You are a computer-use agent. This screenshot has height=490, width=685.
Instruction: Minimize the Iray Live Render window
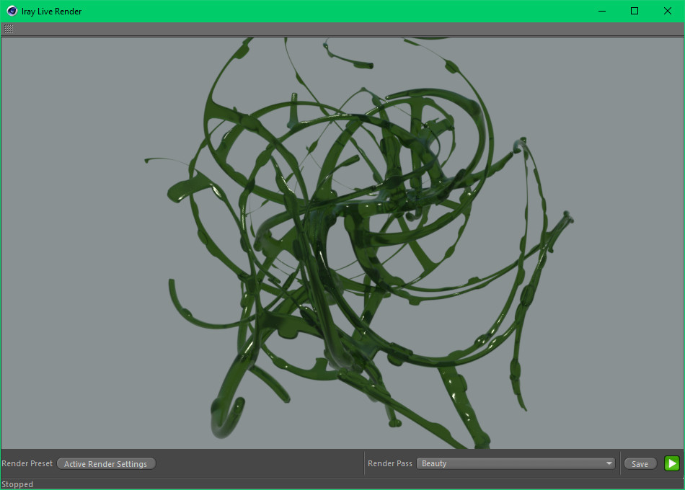pyautogui.click(x=602, y=11)
